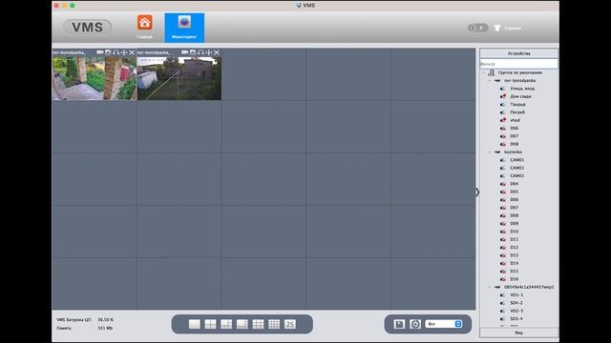This screenshot has height=343, width=611.
Task: Select the Тандыр camera
Action: [517, 104]
